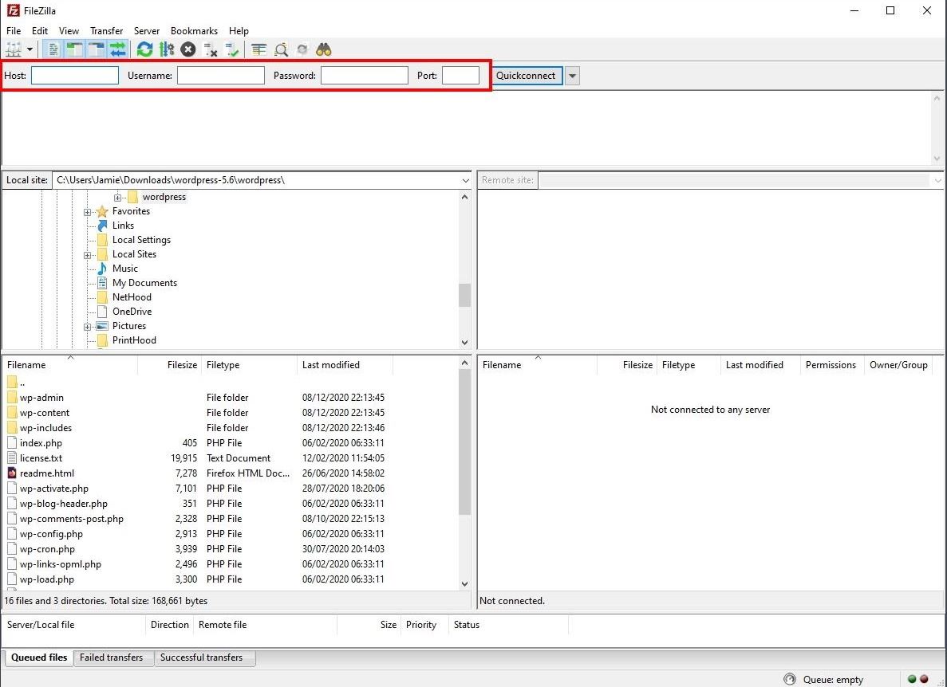Select the wp-includes folder
This screenshot has height=687, width=947.
point(46,428)
